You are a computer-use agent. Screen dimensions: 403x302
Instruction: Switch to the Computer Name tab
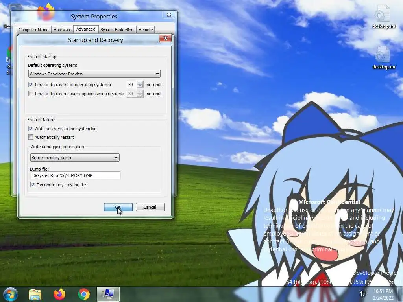(x=33, y=30)
